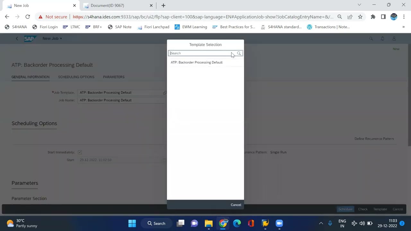Open the browser zoom search icon

[340, 17]
